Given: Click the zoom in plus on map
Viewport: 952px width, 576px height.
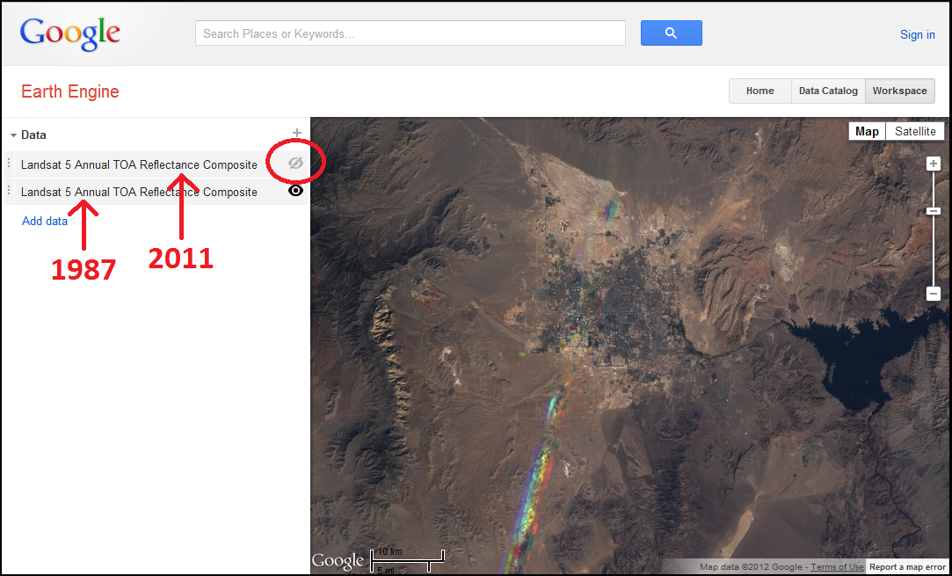Looking at the screenshot, I should (x=934, y=164).
